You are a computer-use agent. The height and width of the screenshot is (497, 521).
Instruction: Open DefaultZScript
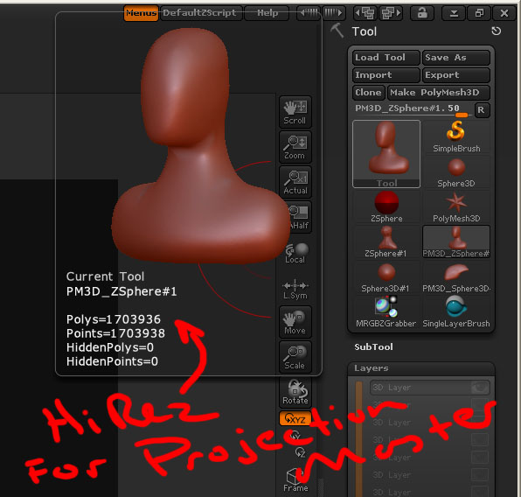click(x=201, y=13)
